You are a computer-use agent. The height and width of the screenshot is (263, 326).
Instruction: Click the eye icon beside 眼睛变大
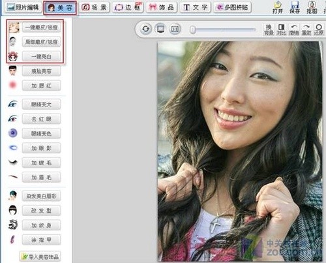(12, 104)
